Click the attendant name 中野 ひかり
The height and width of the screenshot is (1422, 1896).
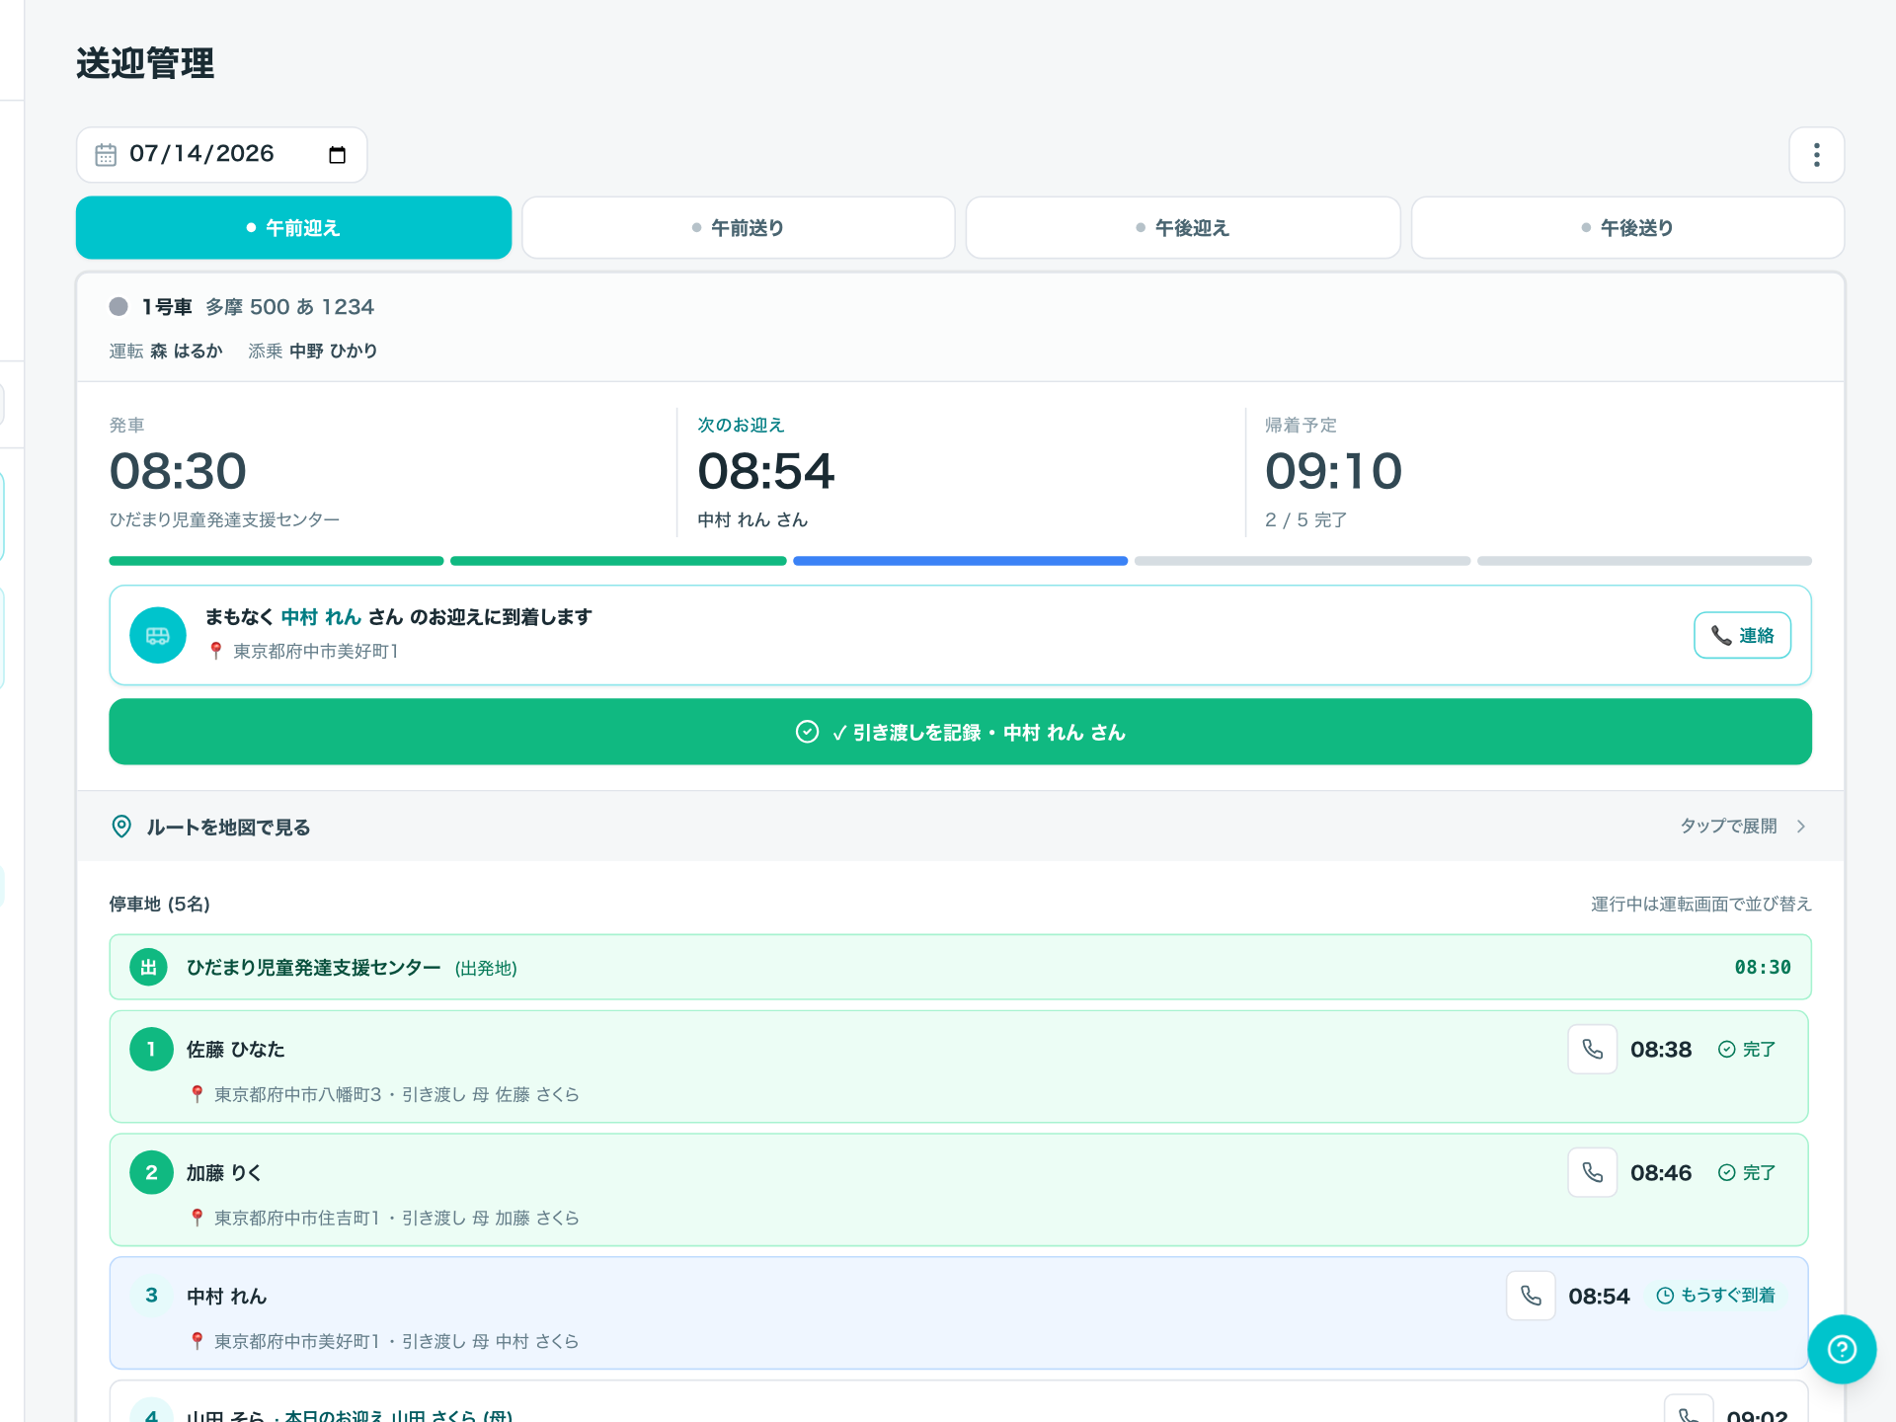(333, 351)
